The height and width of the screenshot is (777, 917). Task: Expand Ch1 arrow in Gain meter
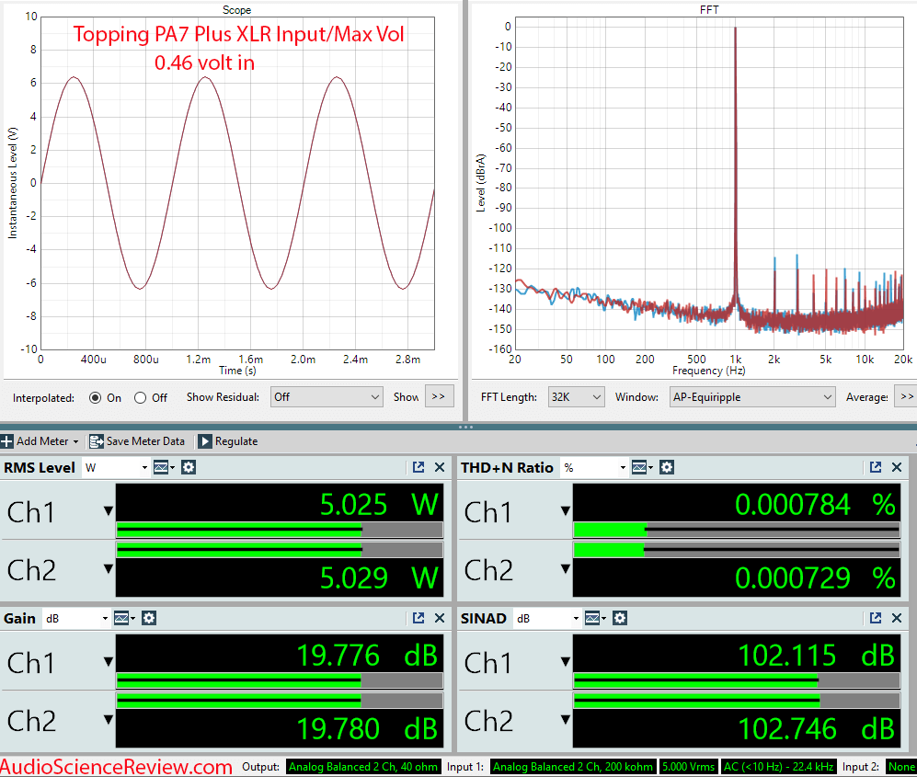point(109,662)
